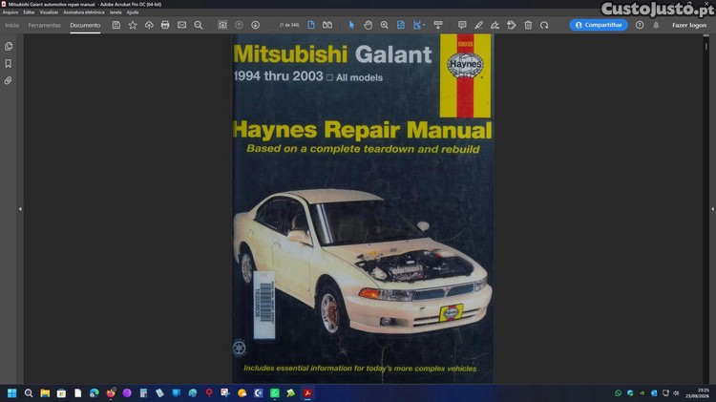Select the hand pan tool
716x402 pixels.
[x=369, y=25]
